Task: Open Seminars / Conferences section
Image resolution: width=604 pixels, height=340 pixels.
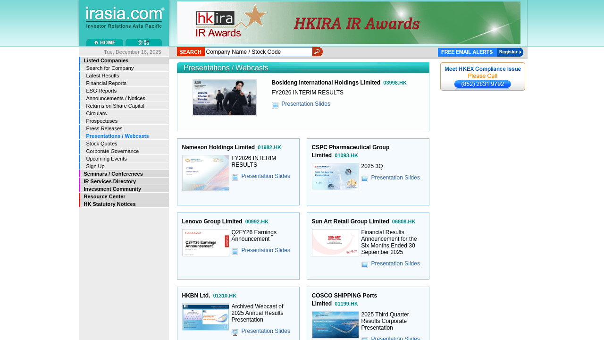Action: (x=124, y=174)
